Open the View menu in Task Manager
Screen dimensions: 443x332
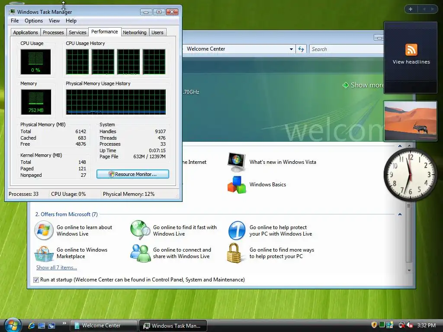[54, 21]
